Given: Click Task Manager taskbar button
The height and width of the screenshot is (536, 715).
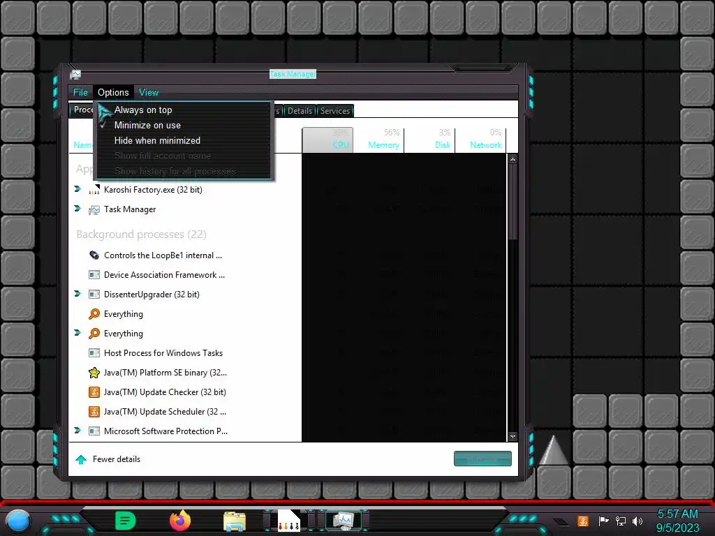Looking at the screenshot, I should click(344, 521).
